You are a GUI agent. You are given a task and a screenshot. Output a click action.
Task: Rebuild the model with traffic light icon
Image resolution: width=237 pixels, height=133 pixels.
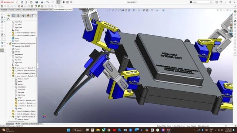[x=64, y=2]
